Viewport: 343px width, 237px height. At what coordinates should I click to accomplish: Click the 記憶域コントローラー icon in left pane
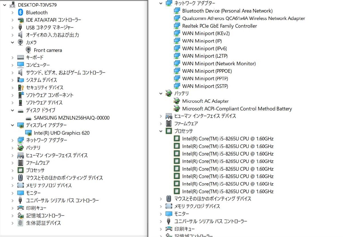[20, 215]
